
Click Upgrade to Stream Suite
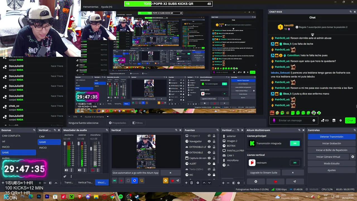pyautogui.click(x=264, y=173)
